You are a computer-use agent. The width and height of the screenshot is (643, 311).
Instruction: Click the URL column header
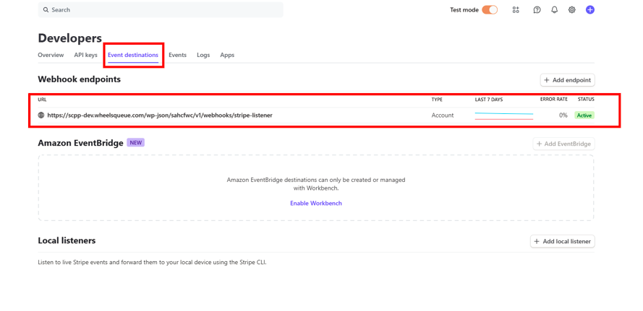point(42,100)
